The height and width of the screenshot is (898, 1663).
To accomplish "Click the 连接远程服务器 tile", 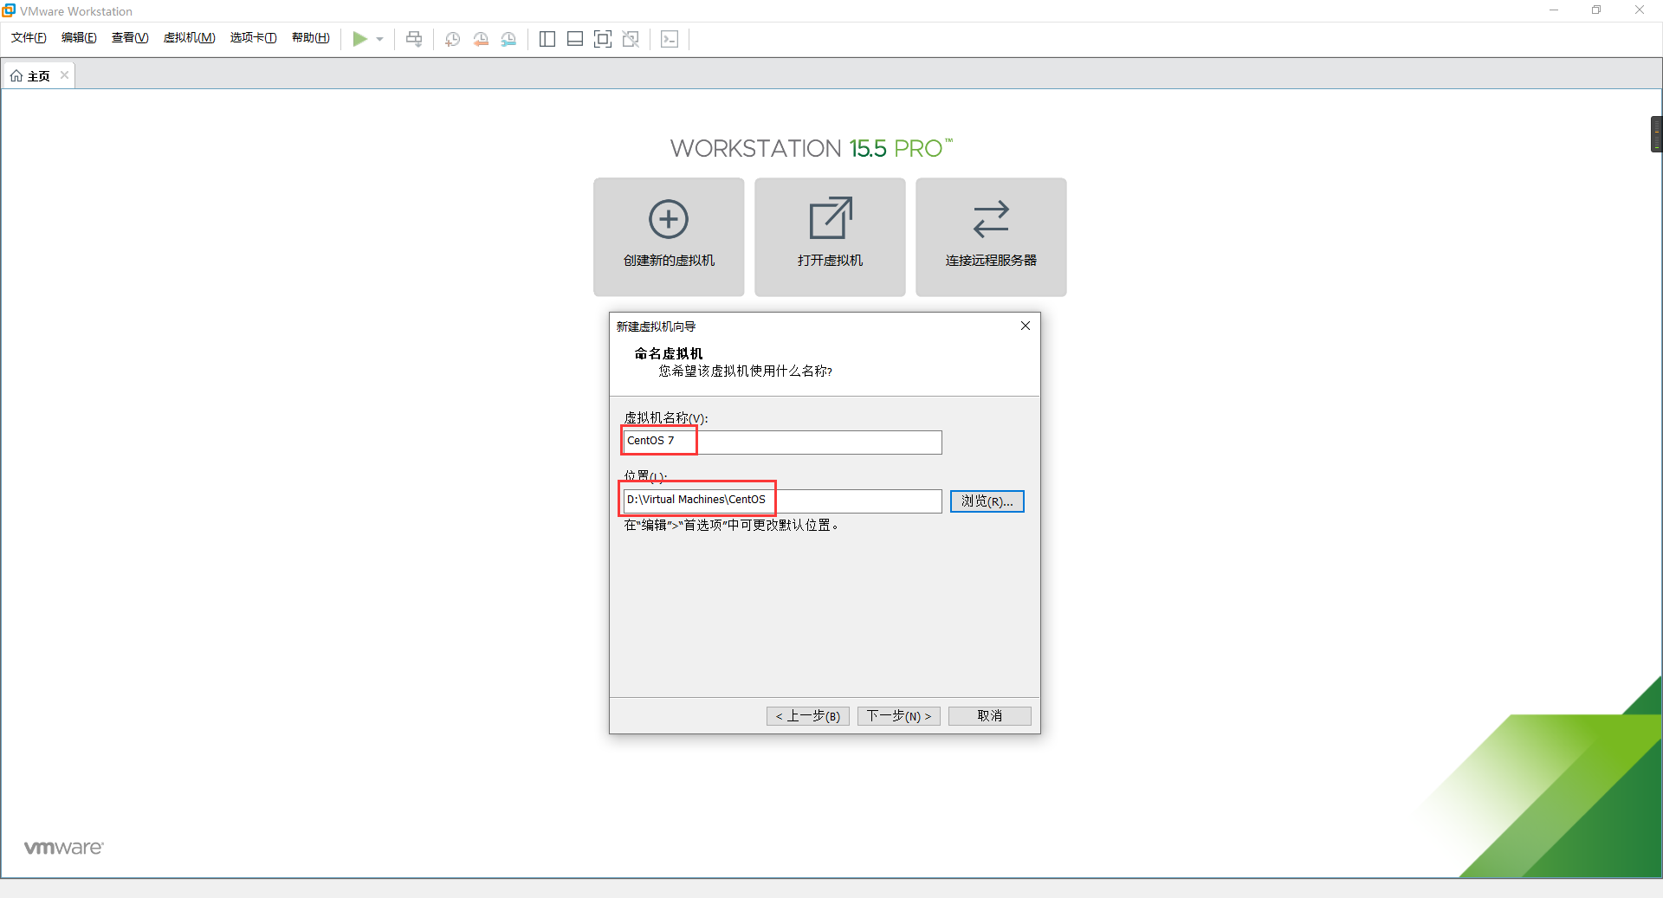I will pos(991,237).
